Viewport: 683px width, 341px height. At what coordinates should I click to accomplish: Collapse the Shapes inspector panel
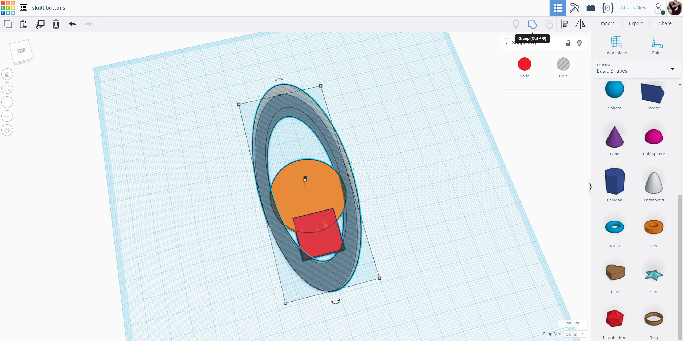point(506,43)
